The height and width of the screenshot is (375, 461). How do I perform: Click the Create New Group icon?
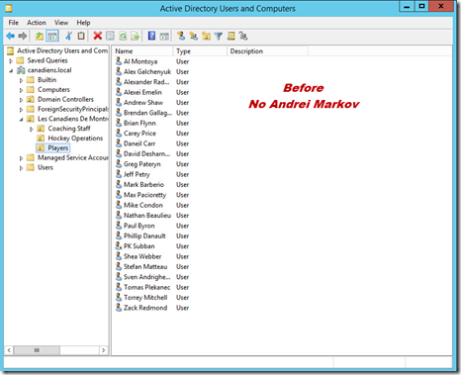193,36
